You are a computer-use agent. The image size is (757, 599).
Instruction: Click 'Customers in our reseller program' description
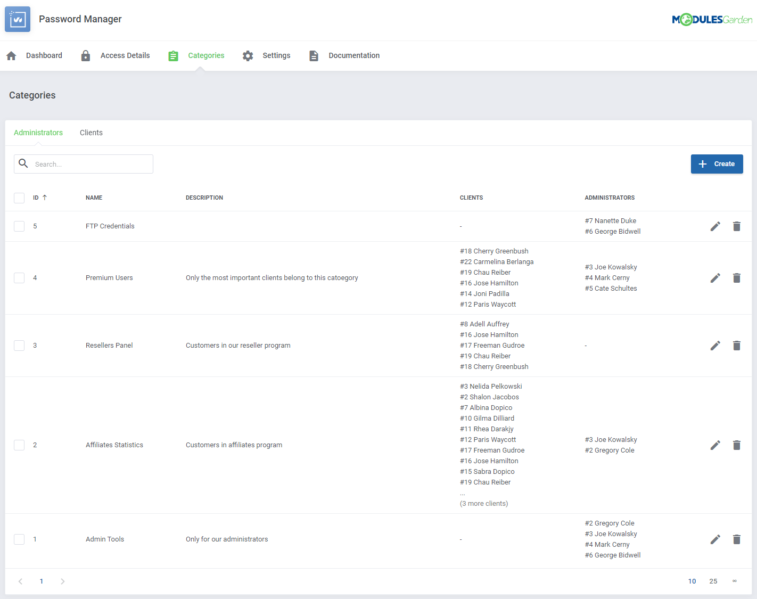238,346
